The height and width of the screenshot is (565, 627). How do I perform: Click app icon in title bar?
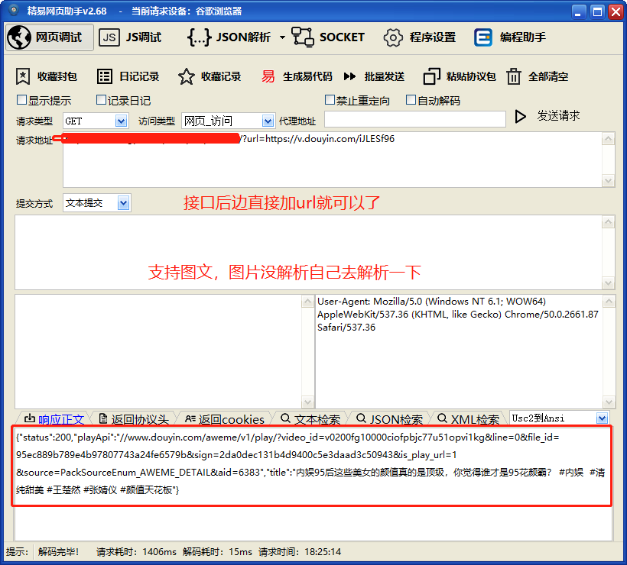14,10
